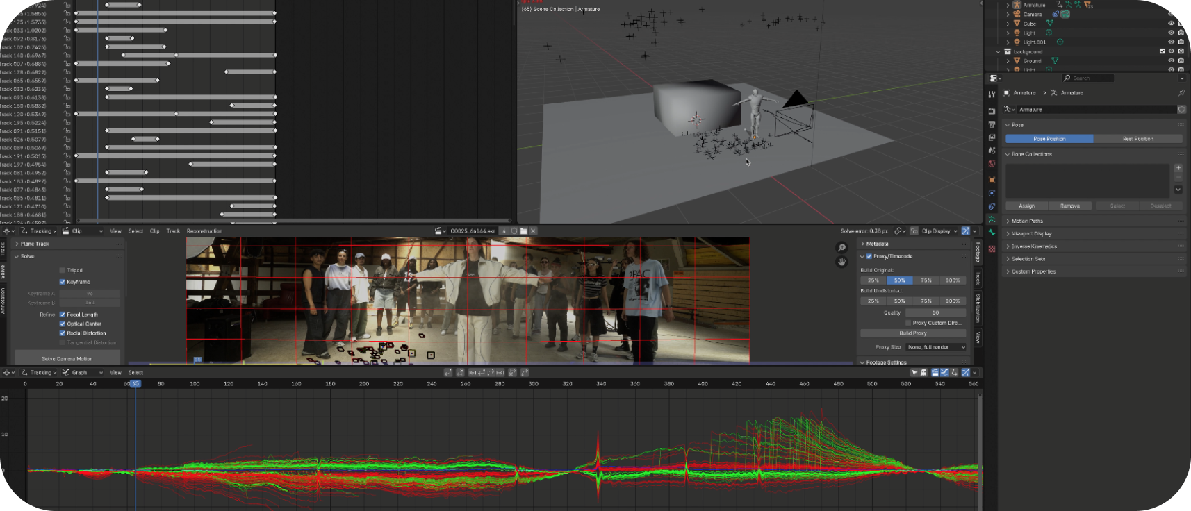Viewport: 1191px width, 511px height.
Task: Enable the Tripod checkbox
Action: click(x=62, y=270)
